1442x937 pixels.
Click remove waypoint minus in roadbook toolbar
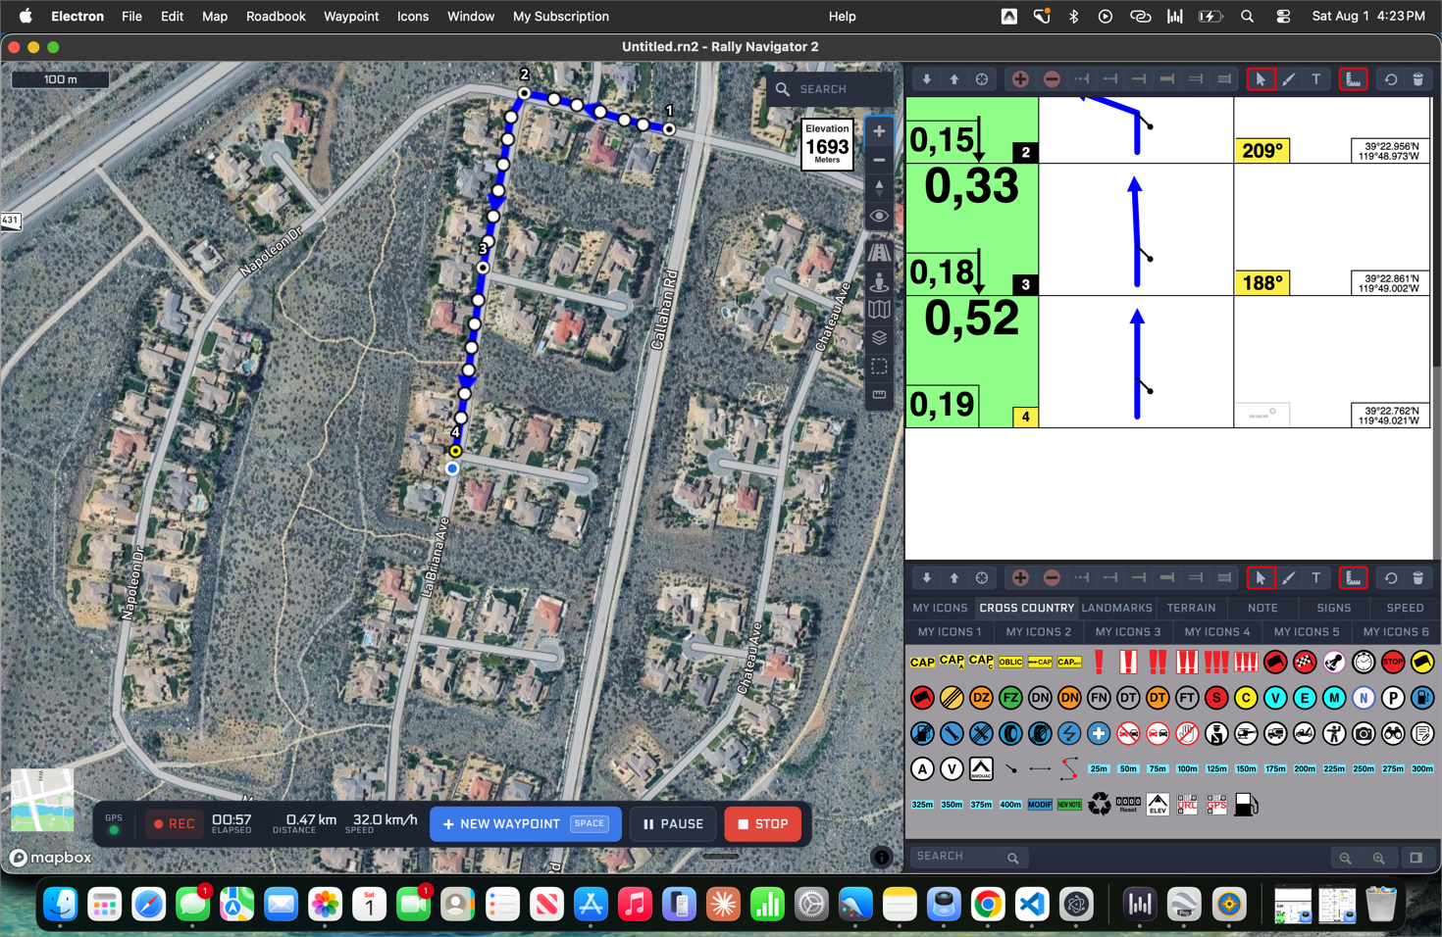1052,79
